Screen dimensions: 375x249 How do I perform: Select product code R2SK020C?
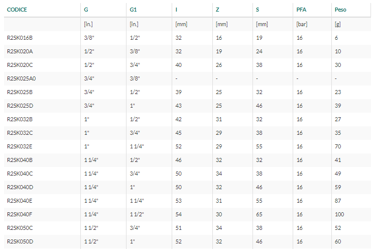[x=20, y=65]
